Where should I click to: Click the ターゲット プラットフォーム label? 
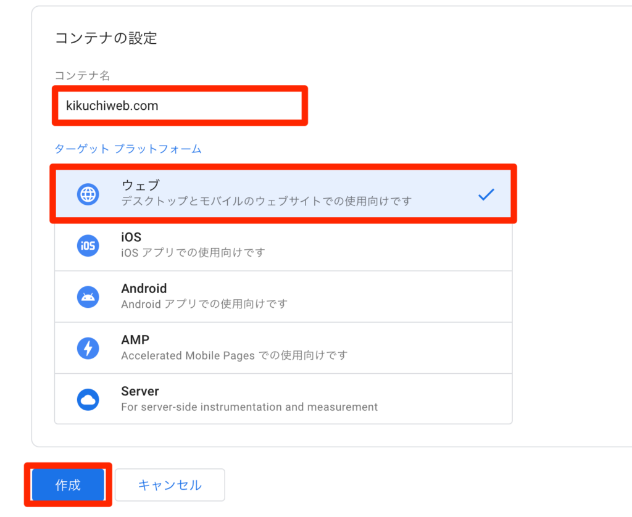click(128, 149)
